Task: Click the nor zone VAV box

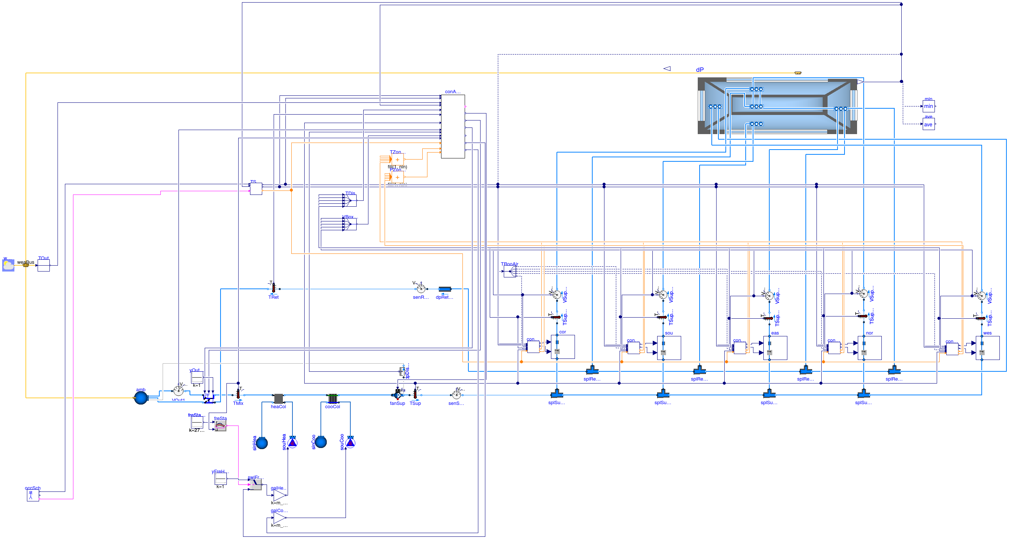Action: (870, 348)
